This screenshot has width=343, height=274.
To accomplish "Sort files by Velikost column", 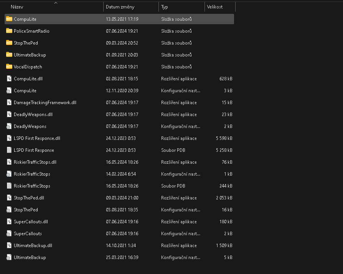I will pos(215,7).
